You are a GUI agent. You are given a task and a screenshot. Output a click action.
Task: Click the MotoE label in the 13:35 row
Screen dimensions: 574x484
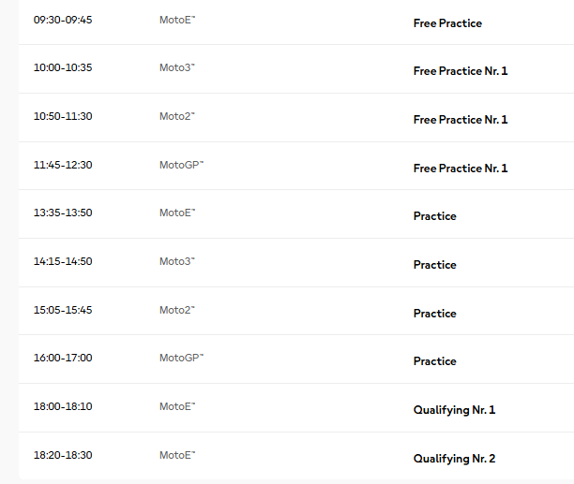coord(177,213)
